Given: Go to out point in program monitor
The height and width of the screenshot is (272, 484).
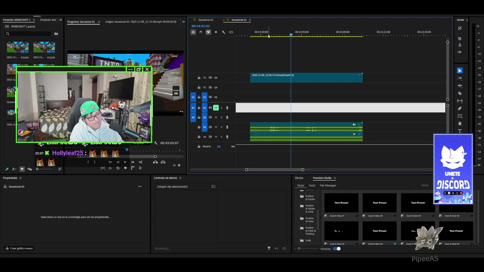Looking at the screenshot, I should pos(140,162).
